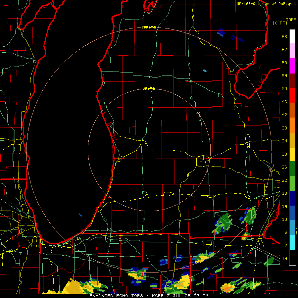Click the small blue echo over Lake Michigan
The image size is (298, 298).
[80, 215]
